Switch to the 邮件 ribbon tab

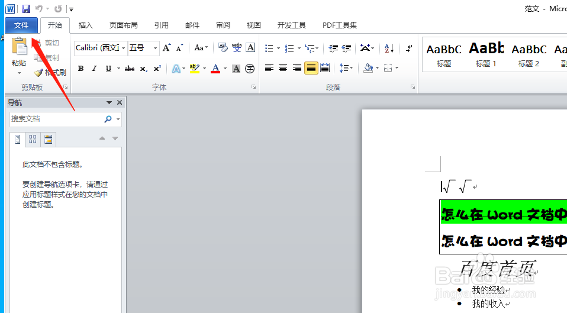pos(192,25)
